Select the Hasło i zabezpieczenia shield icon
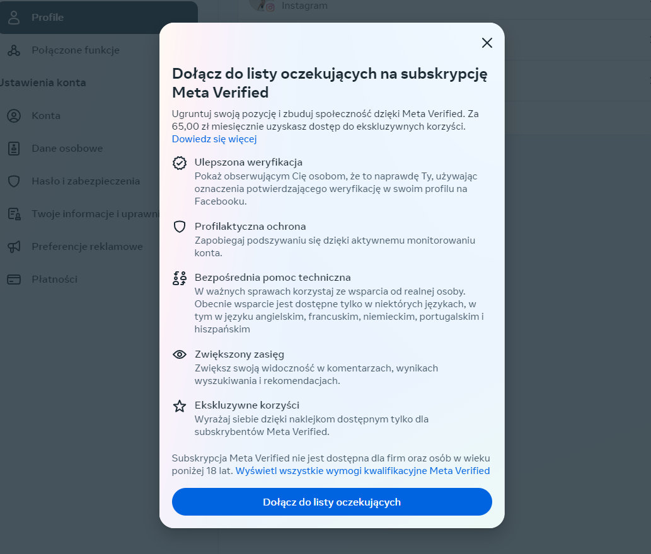Viewport: 651px width, 554px height. click(13, 181)
